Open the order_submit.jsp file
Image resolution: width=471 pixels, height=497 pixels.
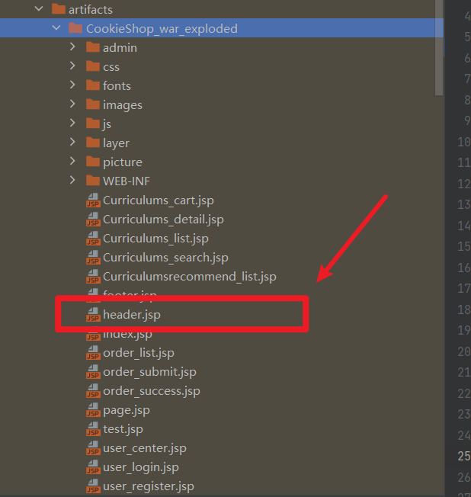click(149, 372)
